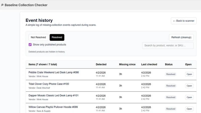This screenshot has height=113, width=201.
Task: Click product name Tidal Clover Cozy Phone Case #100
Action: coord(49,84)
